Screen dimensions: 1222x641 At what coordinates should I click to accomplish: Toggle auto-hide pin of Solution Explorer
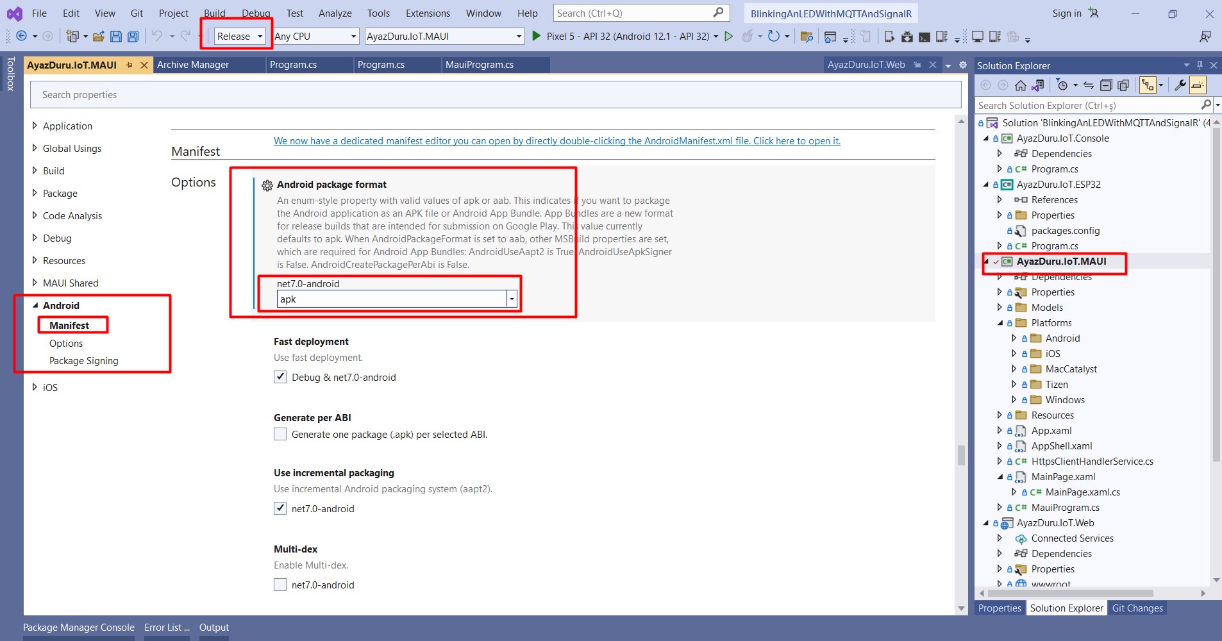(1200, 65)
